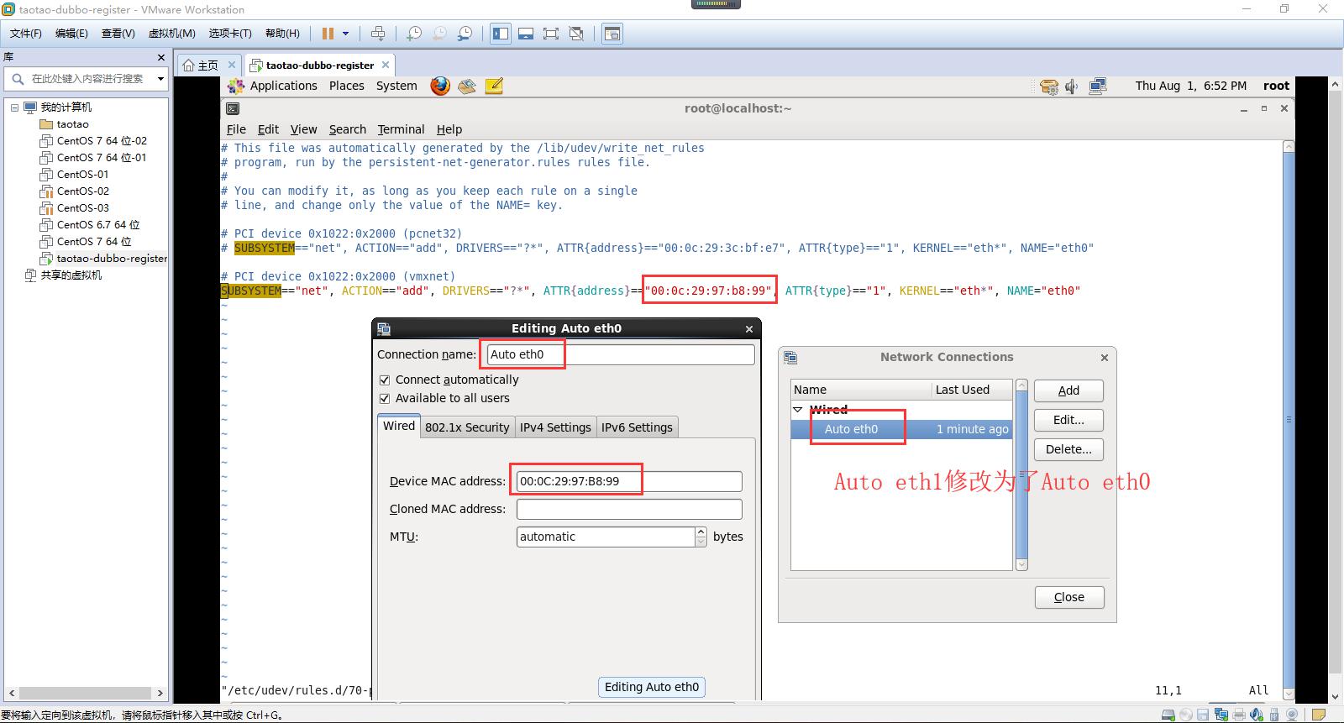Collapse the Wired group in Network Connections
The height and width of the screenshot is (723, 1344).
pyautogui.click(x=798, y=410)
